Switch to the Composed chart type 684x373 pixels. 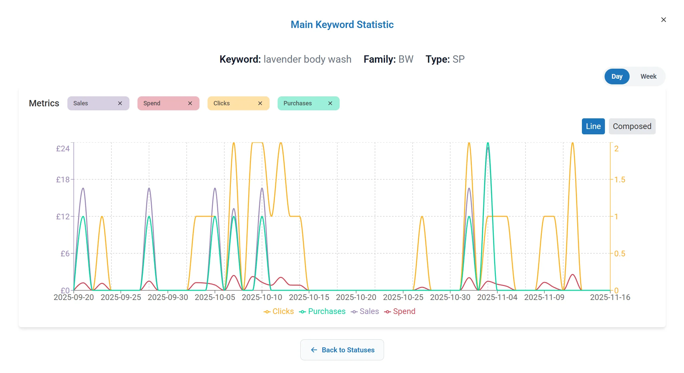point(632,126)
